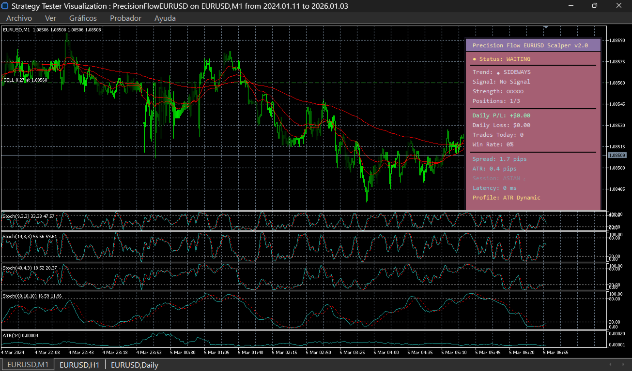632x371 pixels.
Task: Click the Stoch(14,3,3) indicator label
Action: [x=30, y=236]
